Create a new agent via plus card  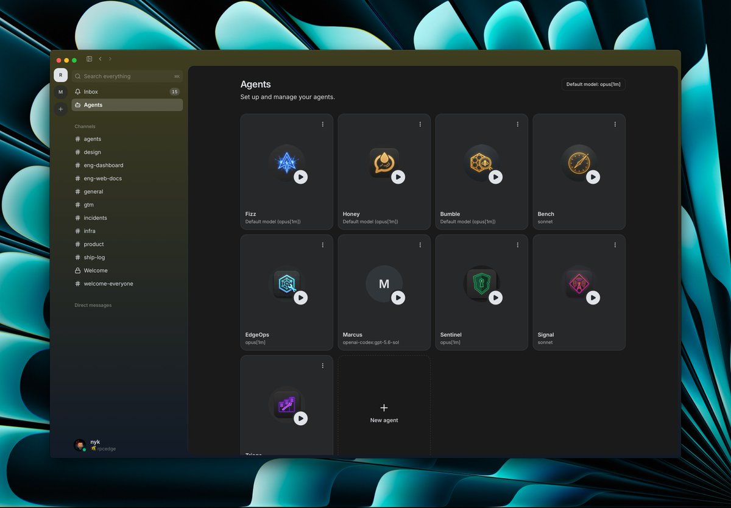(x=384, y=412)
